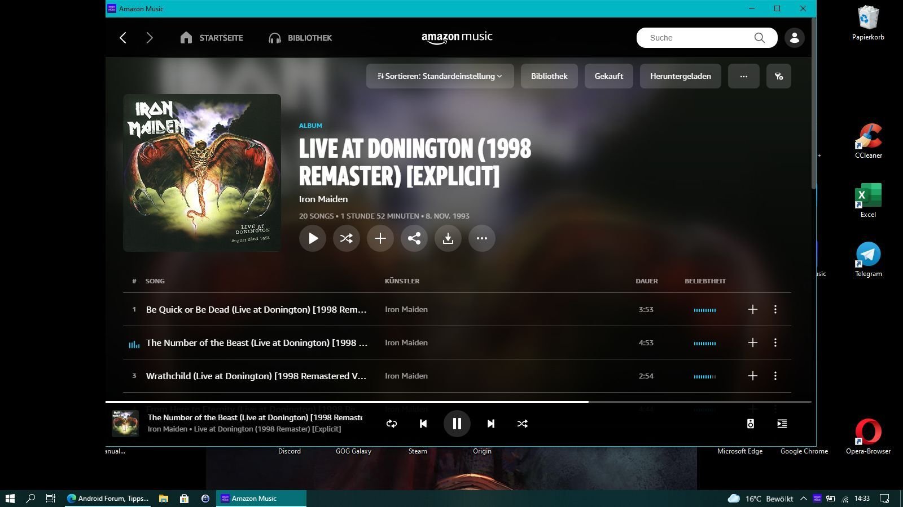This screenshot has height=507, width=903.
Task: Add The Number of the Beast with plus icon
Action: pyautogui.click(x=753, y=343)
